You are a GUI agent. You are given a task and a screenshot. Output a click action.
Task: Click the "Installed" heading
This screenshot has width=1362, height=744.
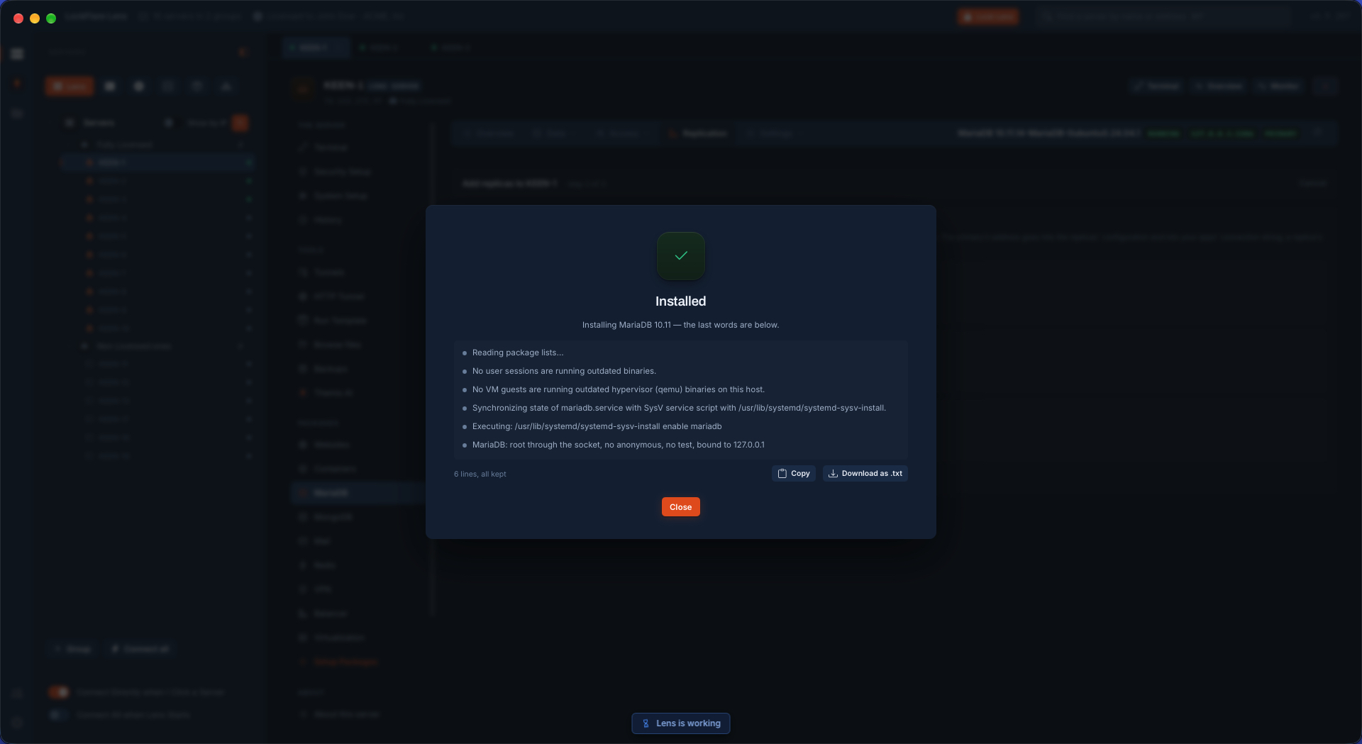[680, 301]
